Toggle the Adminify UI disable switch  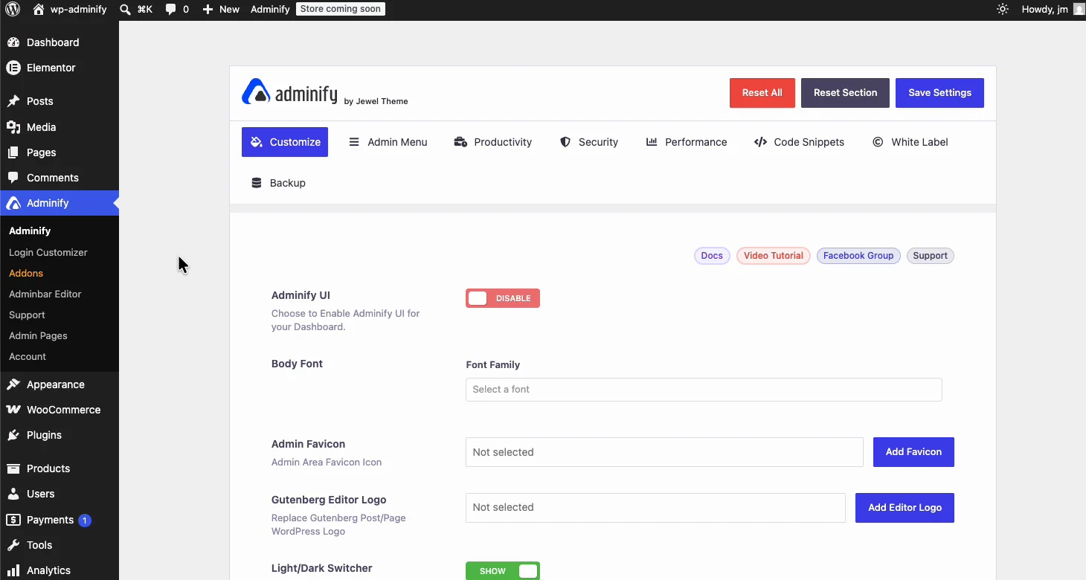coord(503,298)
